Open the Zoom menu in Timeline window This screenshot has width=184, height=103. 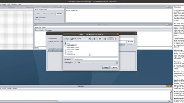(x=4, y=89)
